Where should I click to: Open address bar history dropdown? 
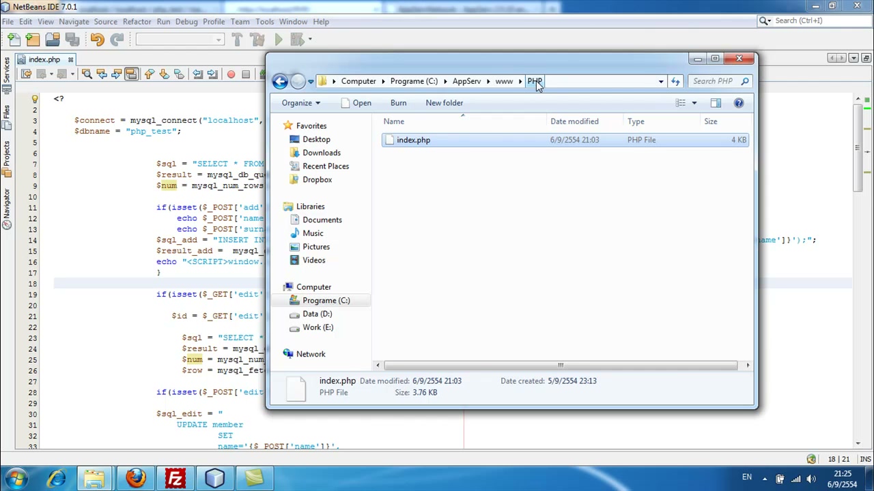(661, 81)
